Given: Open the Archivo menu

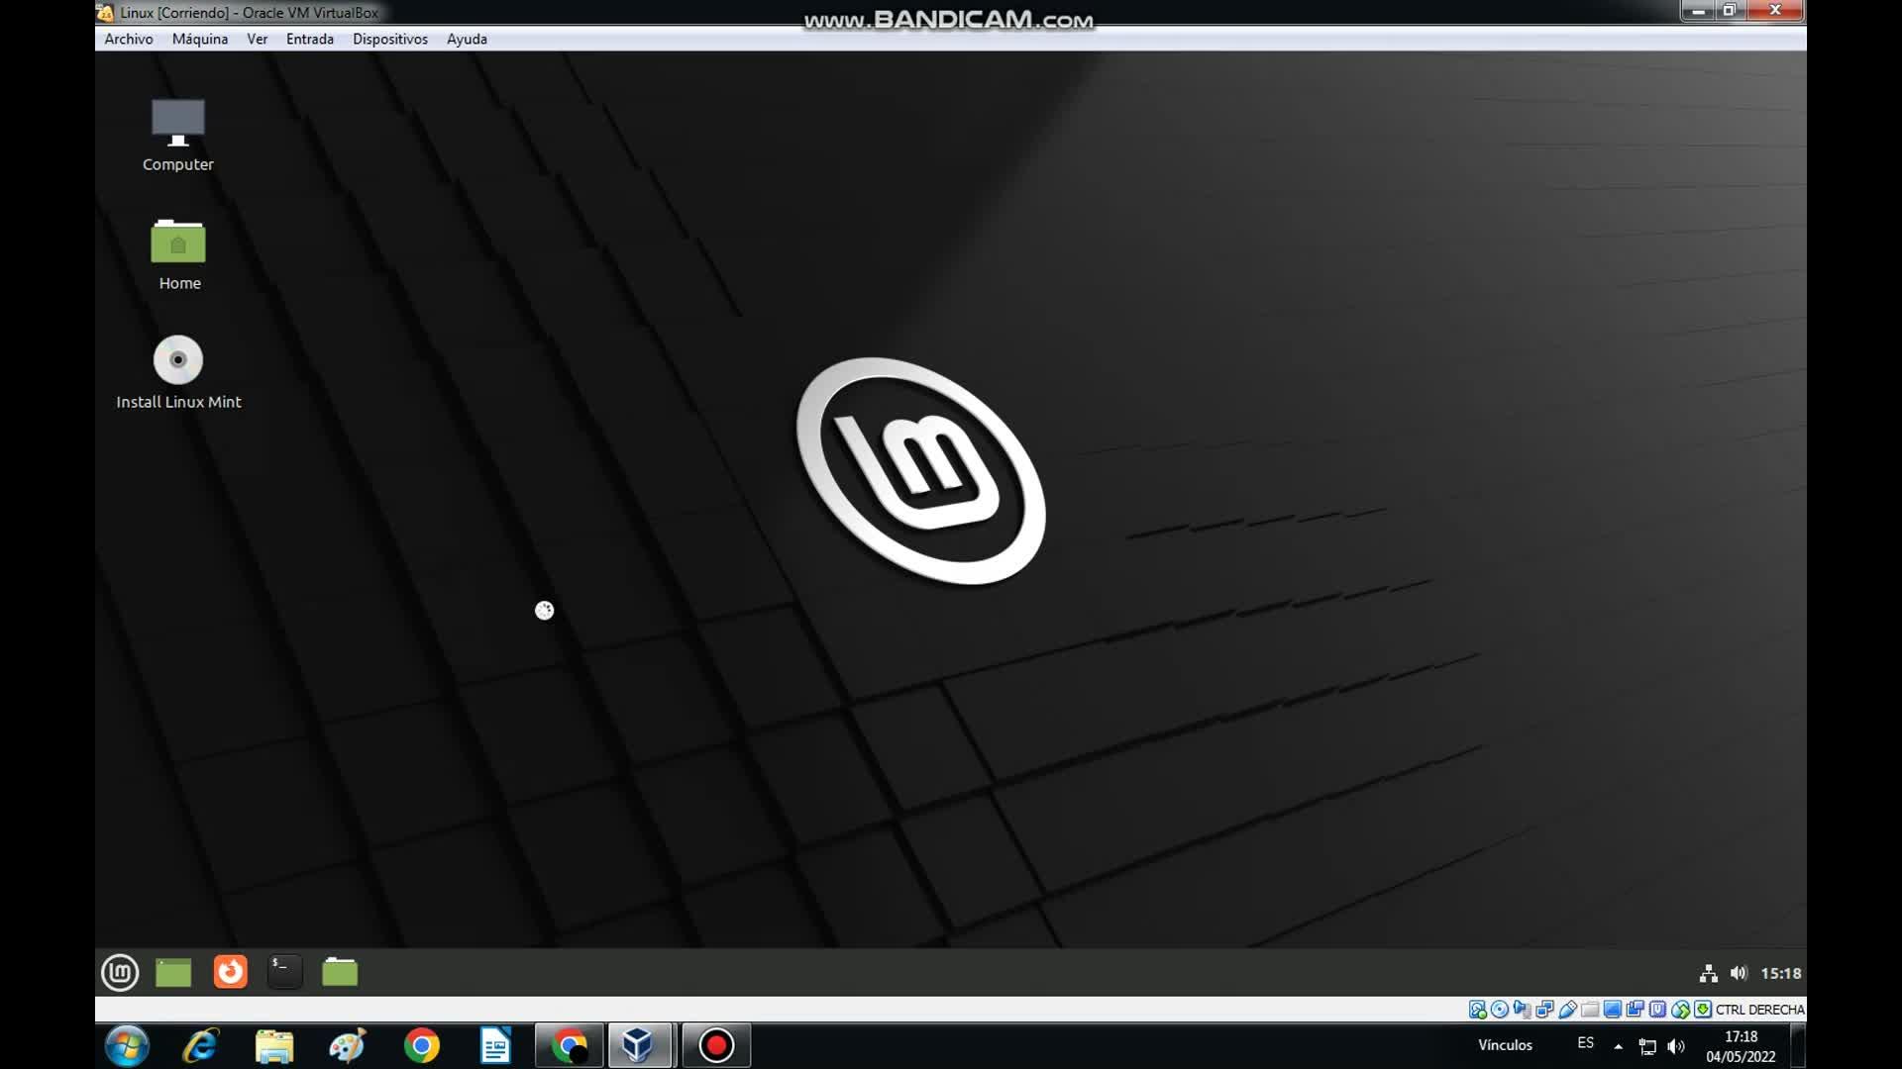Looking at the screenshot, I should [x=129, y=39].
